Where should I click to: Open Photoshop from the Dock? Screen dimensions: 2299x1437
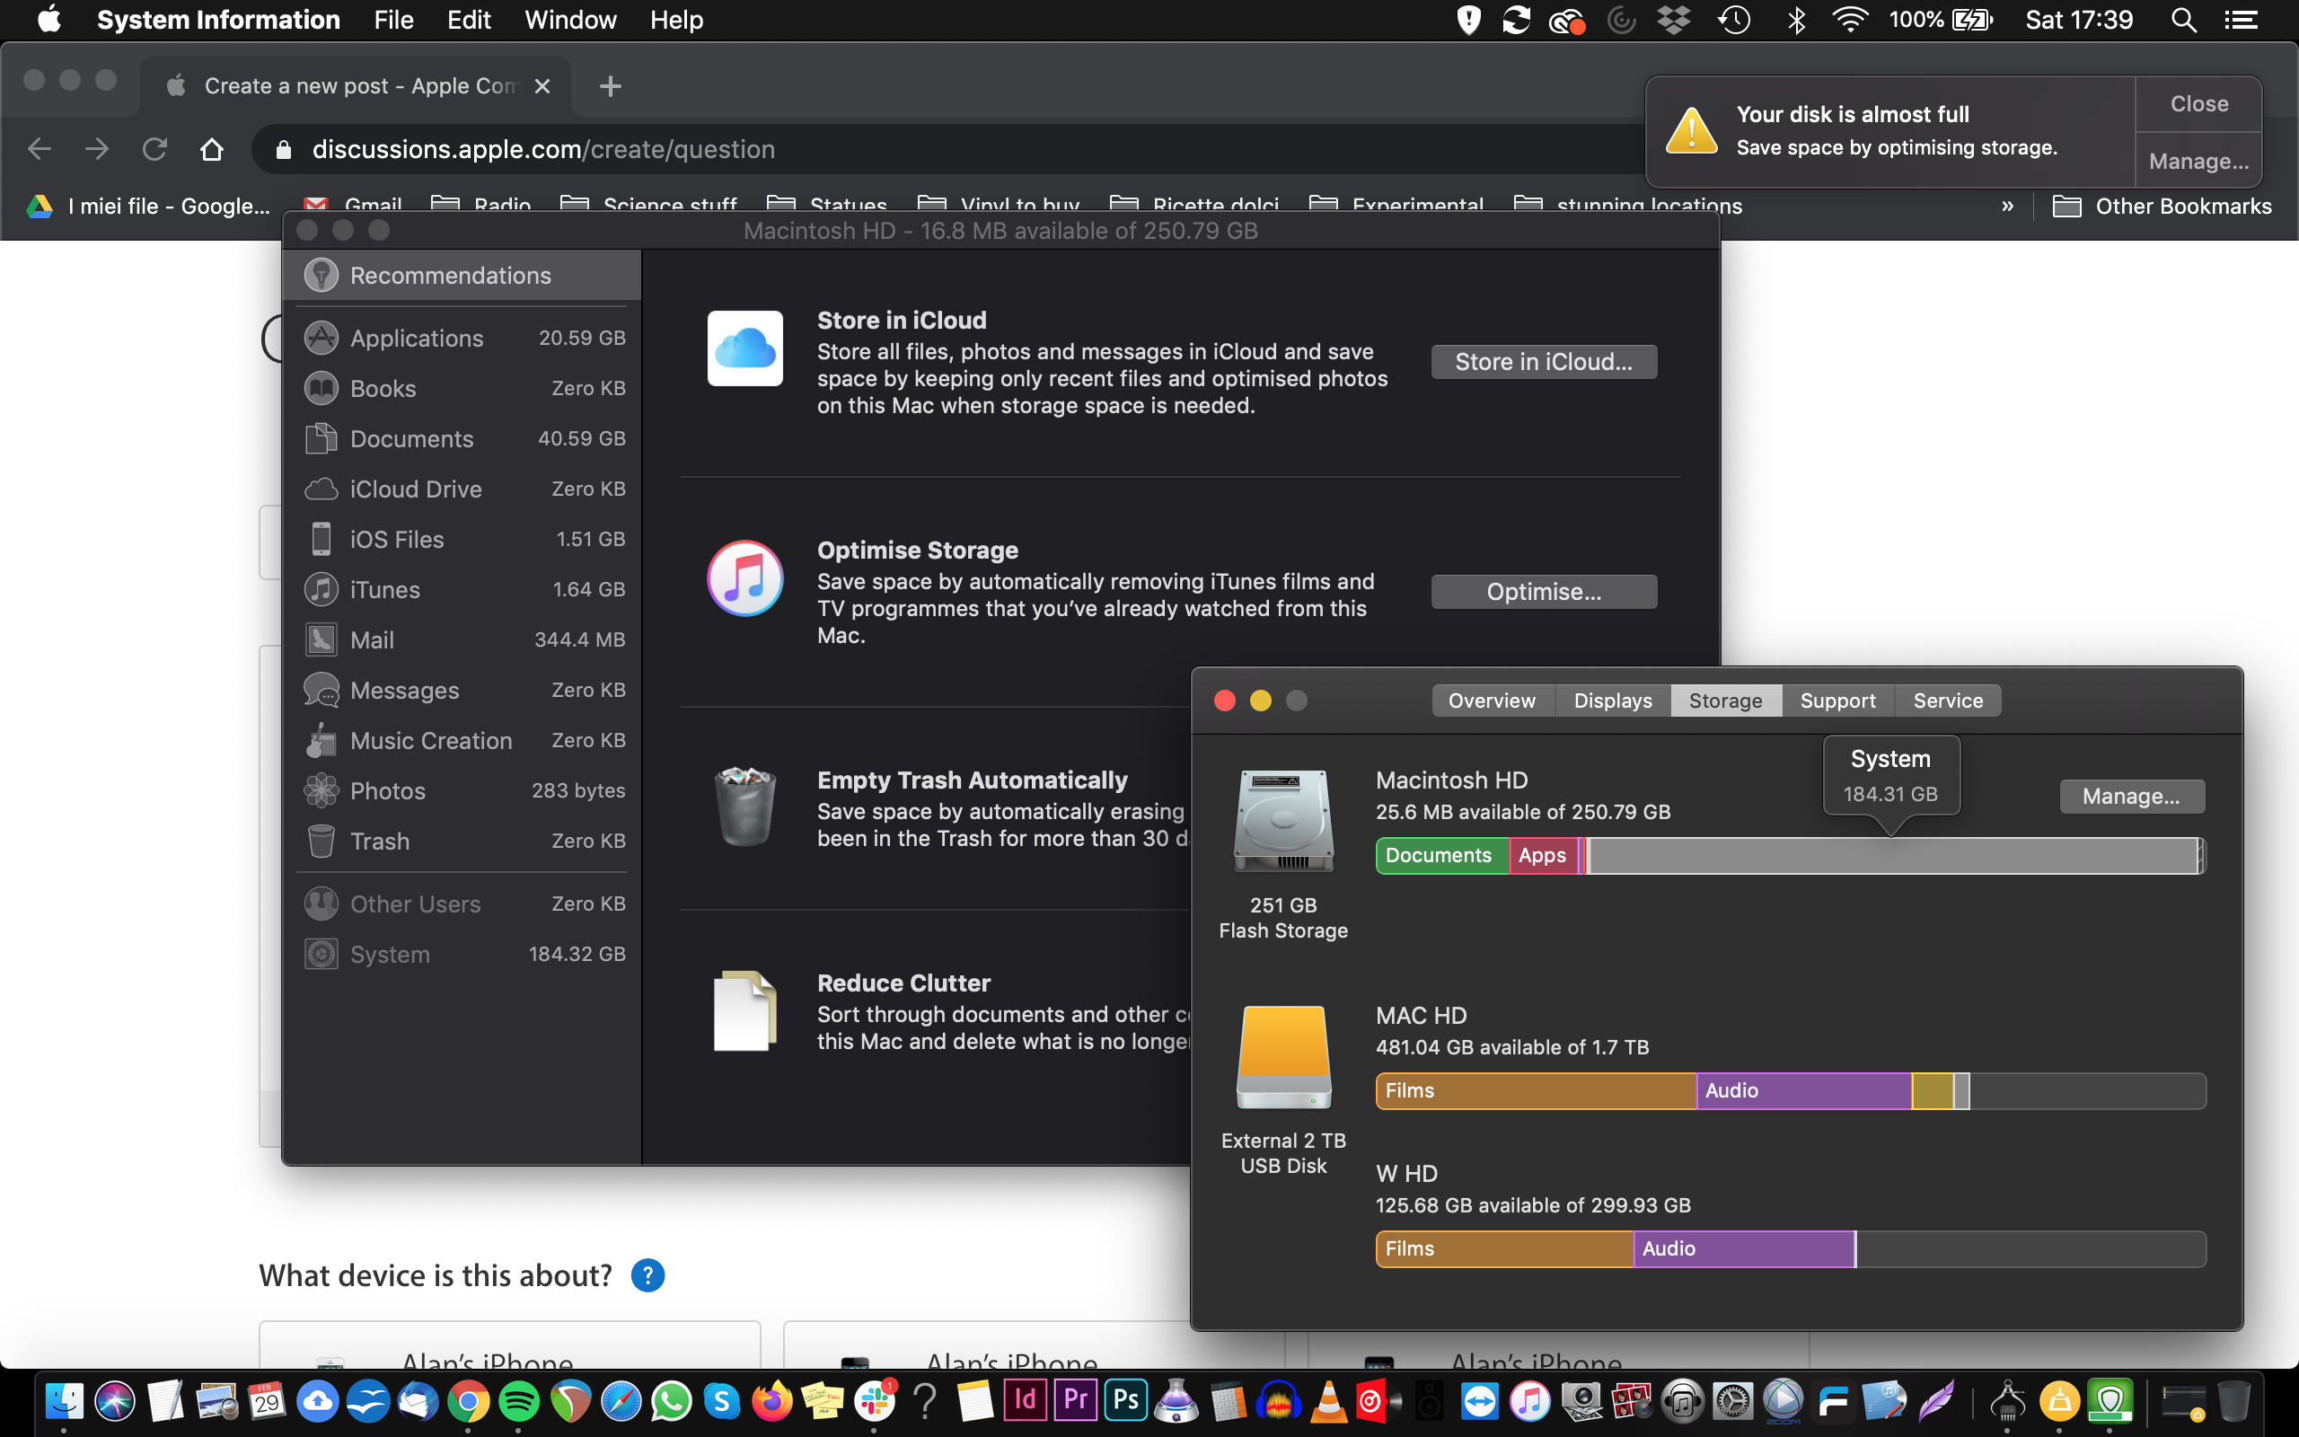tap(1126, 1400)
